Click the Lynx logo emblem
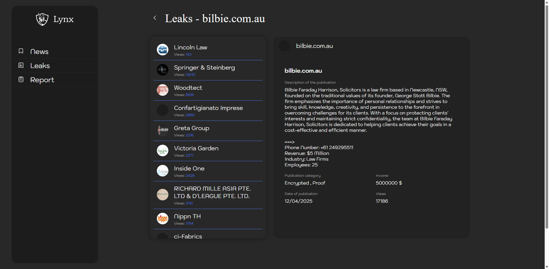Screen dimensions: 549x269 point(42,19)
